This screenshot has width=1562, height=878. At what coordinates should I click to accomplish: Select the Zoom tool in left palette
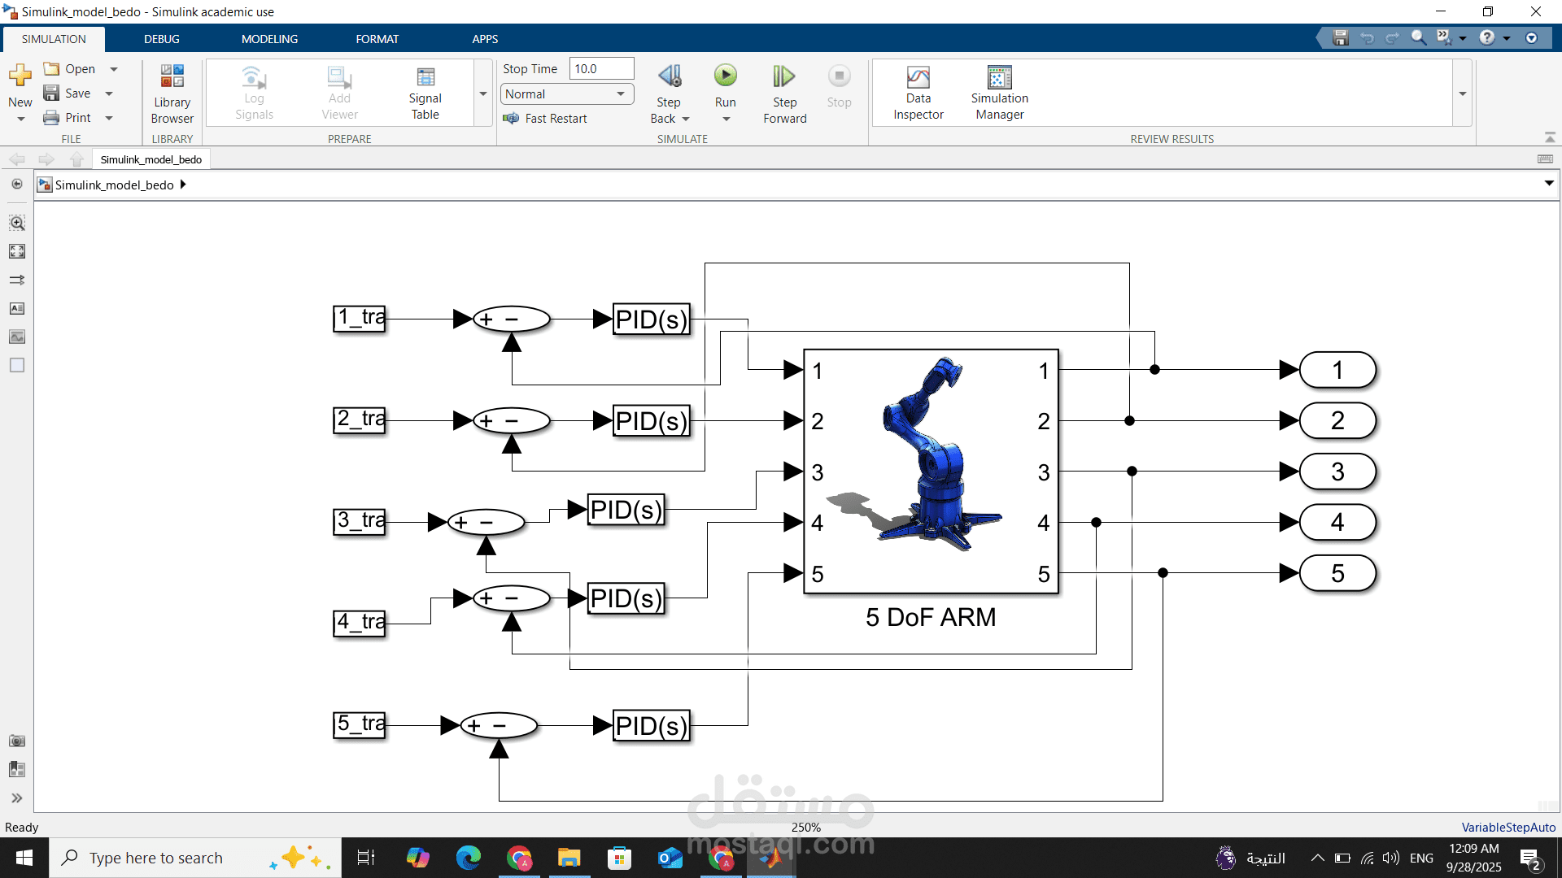tap(17, 223)
